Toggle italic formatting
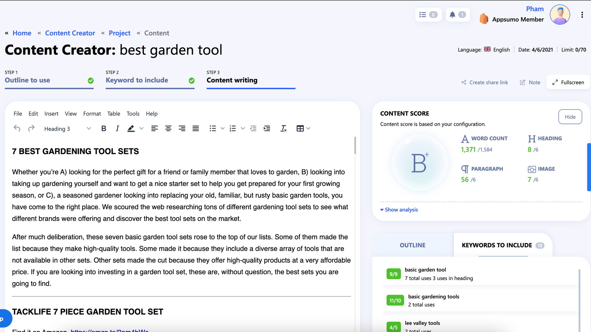591x332 pixels. pyautogui.click(x=117, y=128)
